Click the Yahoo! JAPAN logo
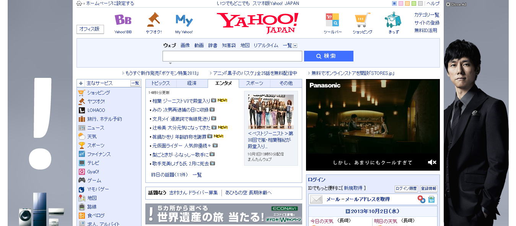516x226 pixels. click(257, 23)
